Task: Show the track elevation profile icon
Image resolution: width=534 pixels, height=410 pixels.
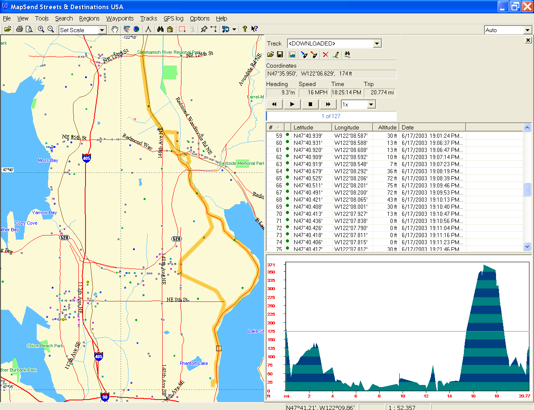Action: pyautogui.click(x=292, y=55)
